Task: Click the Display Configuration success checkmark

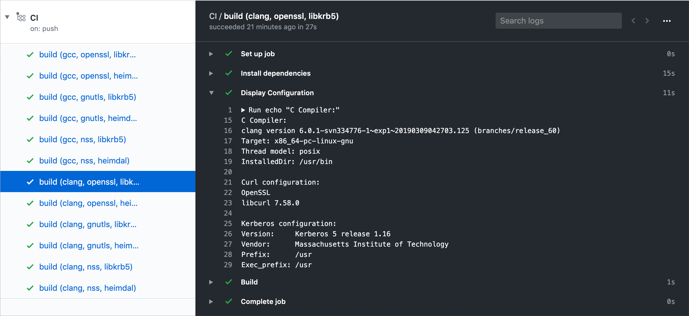Action: pos(229,93)
